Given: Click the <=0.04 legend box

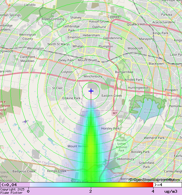Looking at the screenshot, I should point(15,185).
